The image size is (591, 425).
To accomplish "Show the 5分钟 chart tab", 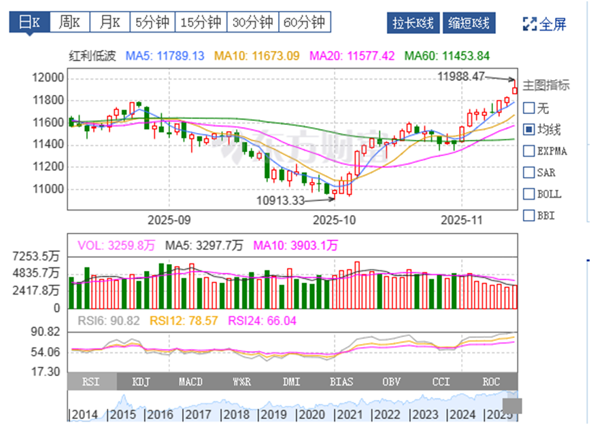I will click(152, 22).
